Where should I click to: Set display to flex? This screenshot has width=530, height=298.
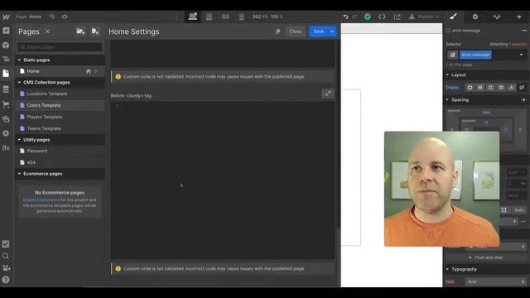pyautogui.click(x=480, y=88)
